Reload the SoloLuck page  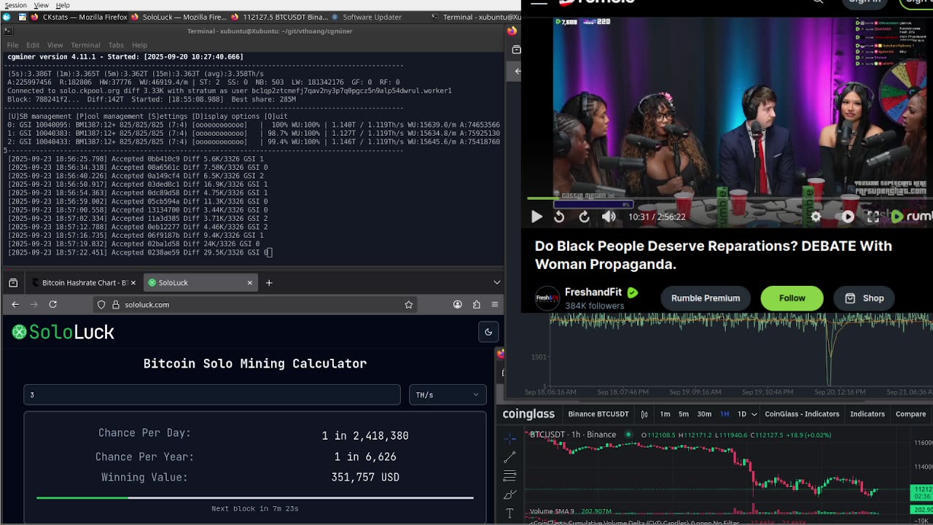(x=52, y=304)
